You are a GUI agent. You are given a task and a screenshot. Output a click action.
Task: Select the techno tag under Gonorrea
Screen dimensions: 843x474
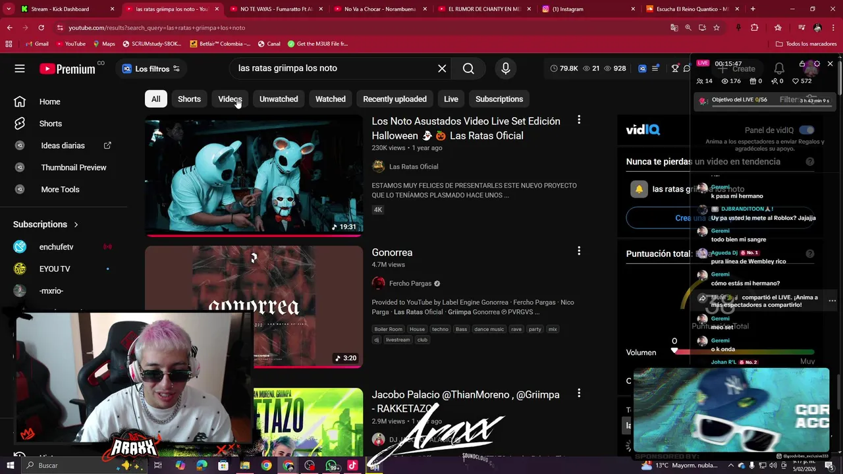click(440, 329)
